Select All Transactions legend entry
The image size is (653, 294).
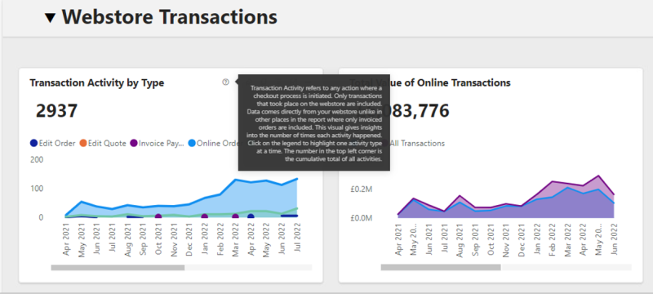(418, 143)
